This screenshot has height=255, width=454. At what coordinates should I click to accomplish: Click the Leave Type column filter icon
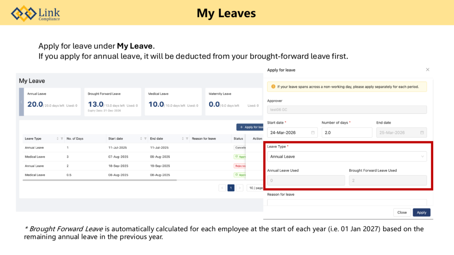(62, 139)
